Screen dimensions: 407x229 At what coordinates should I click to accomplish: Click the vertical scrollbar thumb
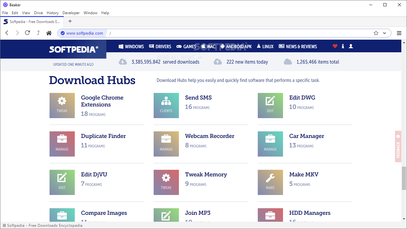click(x=404, y=178)
